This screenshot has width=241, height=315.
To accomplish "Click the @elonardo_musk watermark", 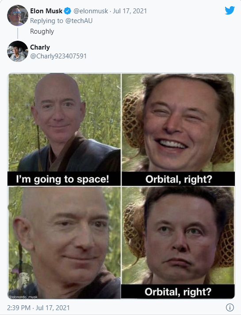I will (23, 297).
